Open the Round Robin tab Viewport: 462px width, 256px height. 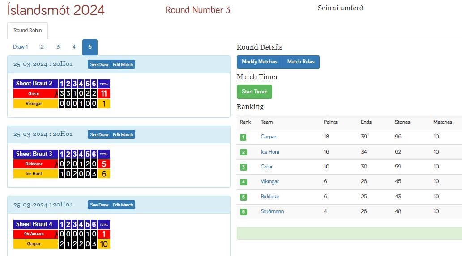tap(27, 30)
